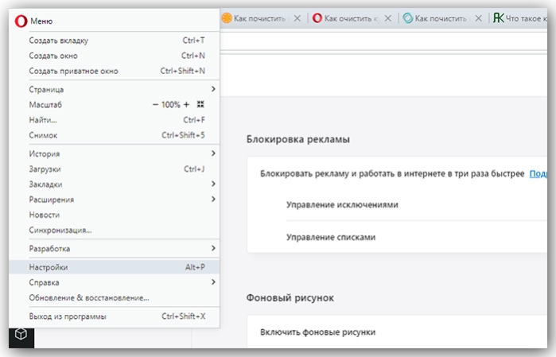Click the cube icon in the sidebar
The width and height of the screenshot is (556, 357).
tap(21, 334)
